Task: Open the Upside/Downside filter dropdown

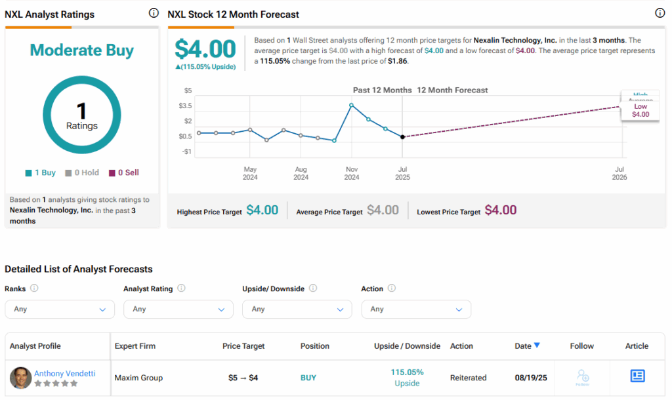Action: tap(297, 309)
